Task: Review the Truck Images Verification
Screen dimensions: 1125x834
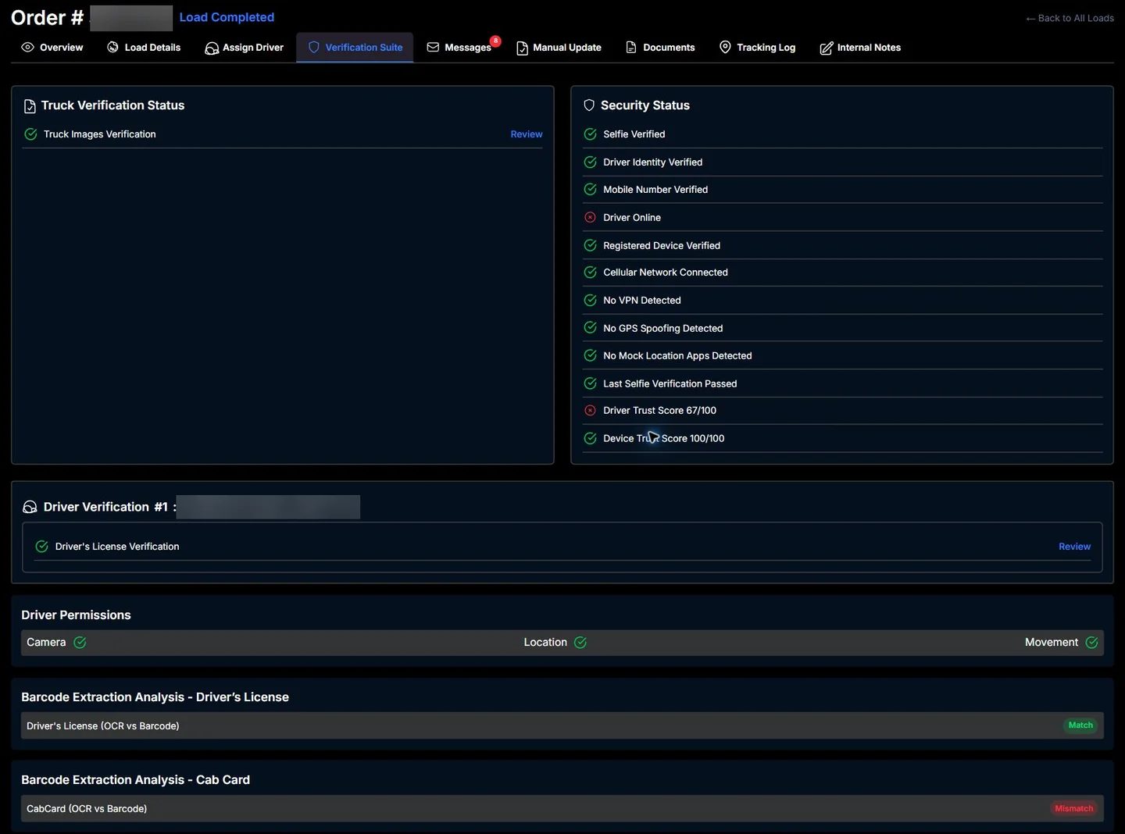Action: (527, 134)
